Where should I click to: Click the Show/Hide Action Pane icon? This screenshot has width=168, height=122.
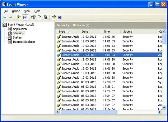(x=60, y=17)
